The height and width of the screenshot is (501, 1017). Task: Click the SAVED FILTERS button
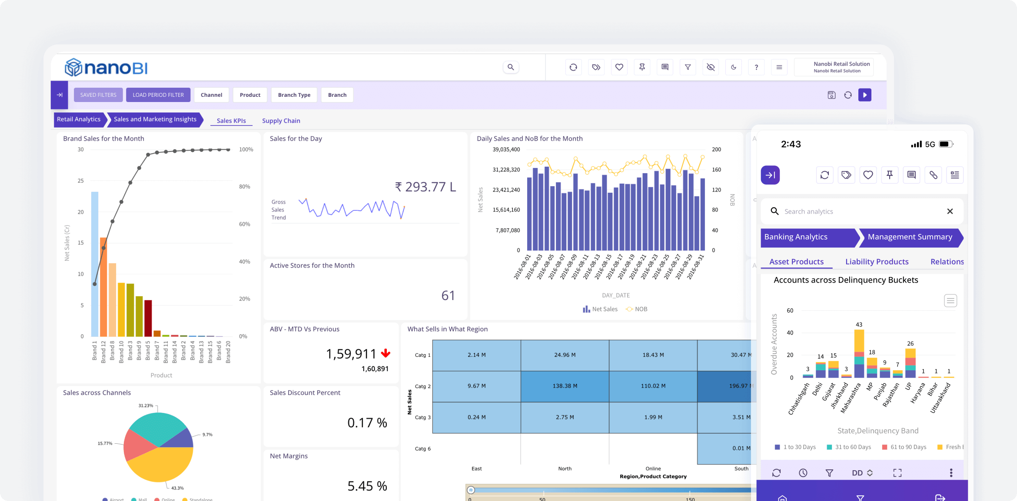(x=98, y=95)
